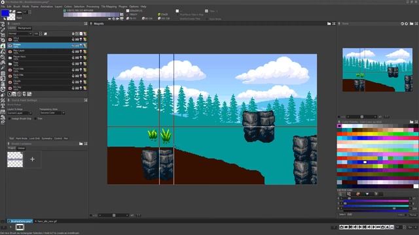The width and height of the screenshot is (419, 235).
Task: Play the animation
Action: tap(374, 227)
